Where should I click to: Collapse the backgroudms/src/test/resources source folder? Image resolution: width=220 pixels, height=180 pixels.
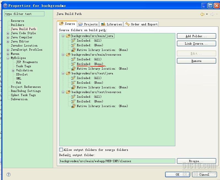[x=63, y=92]
